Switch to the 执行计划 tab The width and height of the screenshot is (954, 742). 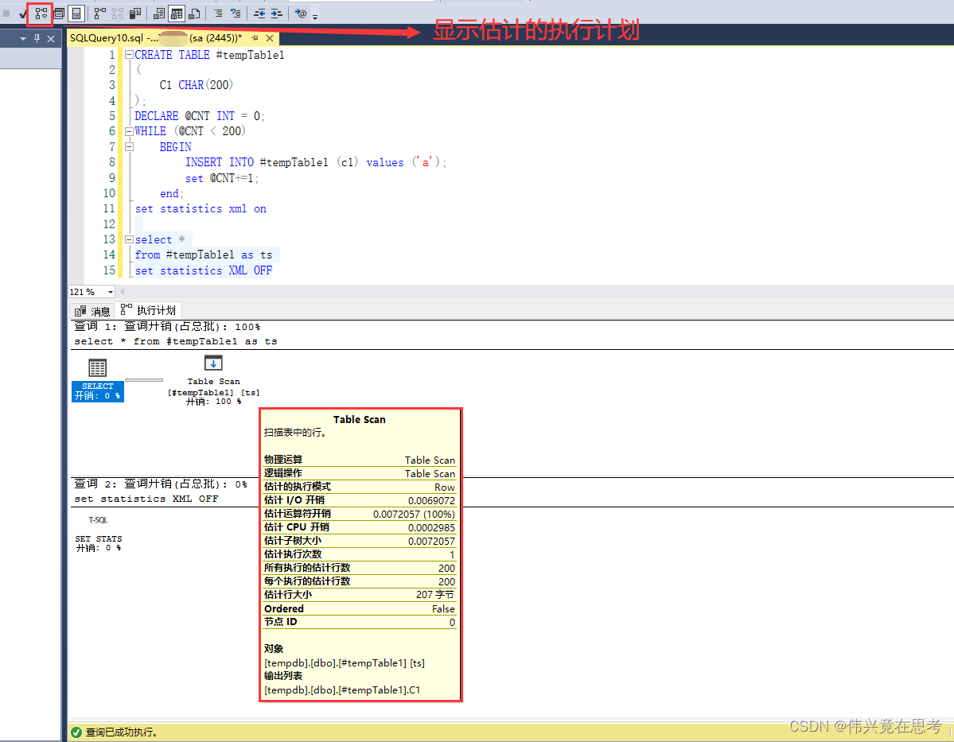pos(148,310)
